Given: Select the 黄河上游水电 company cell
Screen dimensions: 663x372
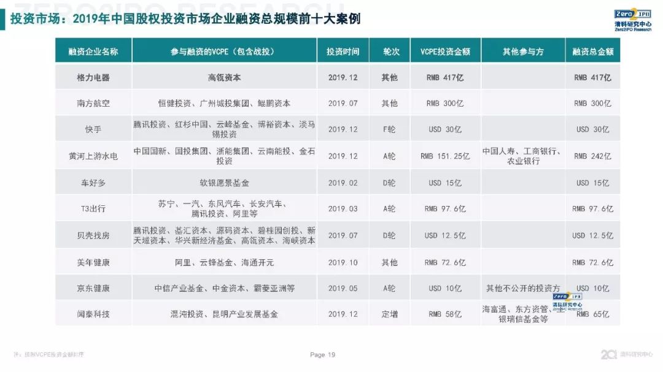Looking at the screenshot, I should tap(93, 156).
